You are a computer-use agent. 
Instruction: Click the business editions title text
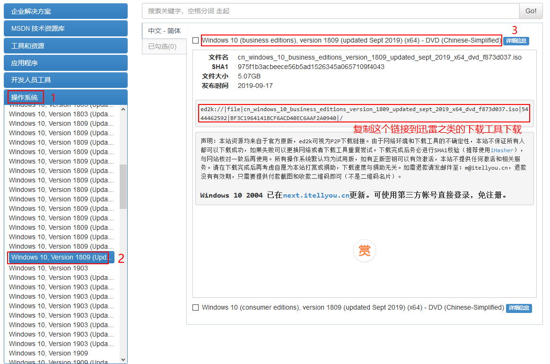point(351,40)
